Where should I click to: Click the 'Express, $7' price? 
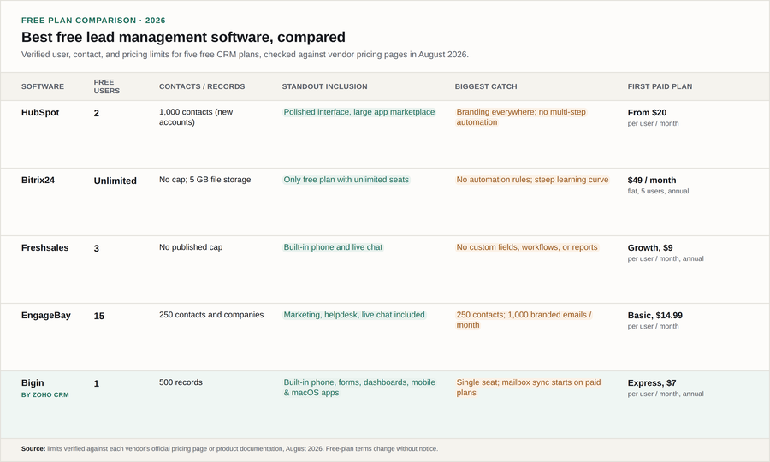pyautogui.click(x=652, y=383)
